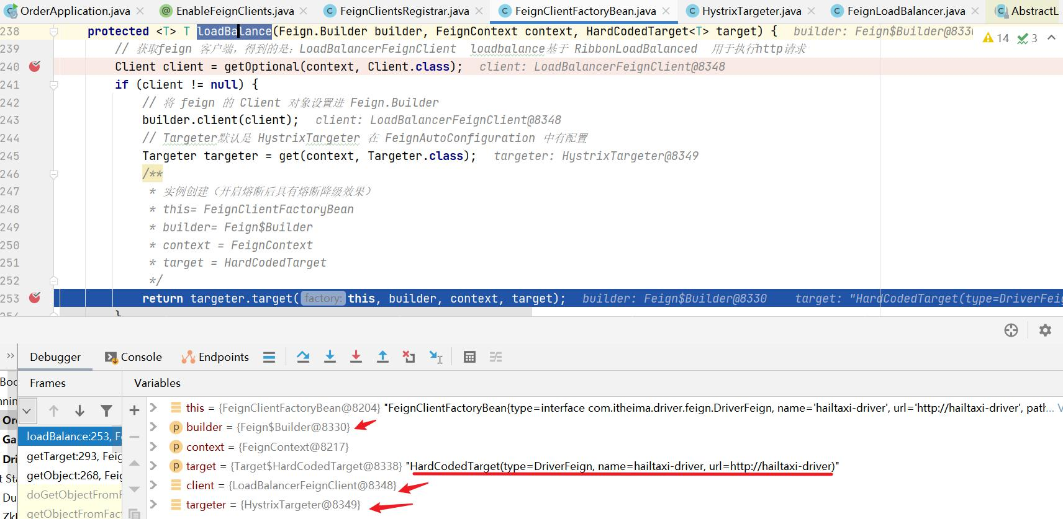
Task: Click the editor horizontal scrollbar
Action: tap(292, 313)
